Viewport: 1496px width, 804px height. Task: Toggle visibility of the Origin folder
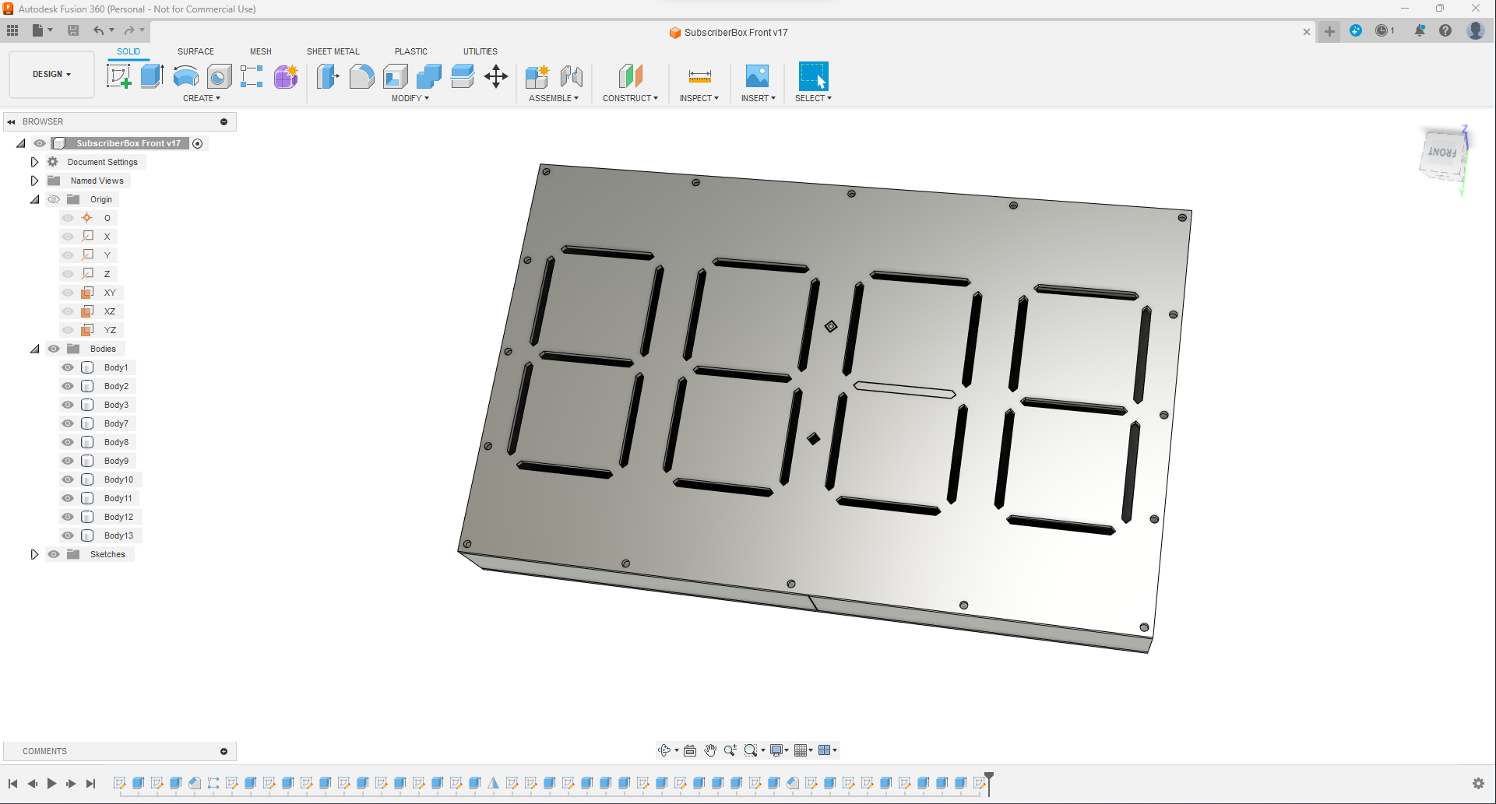(53, 199)
